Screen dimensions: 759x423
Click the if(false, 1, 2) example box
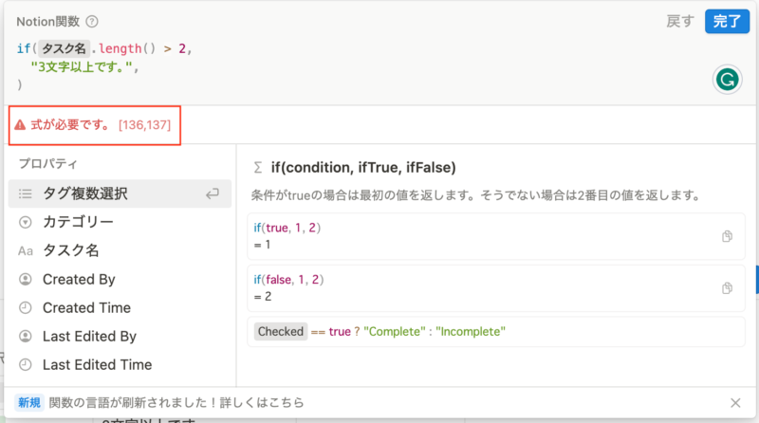[495, 288]
